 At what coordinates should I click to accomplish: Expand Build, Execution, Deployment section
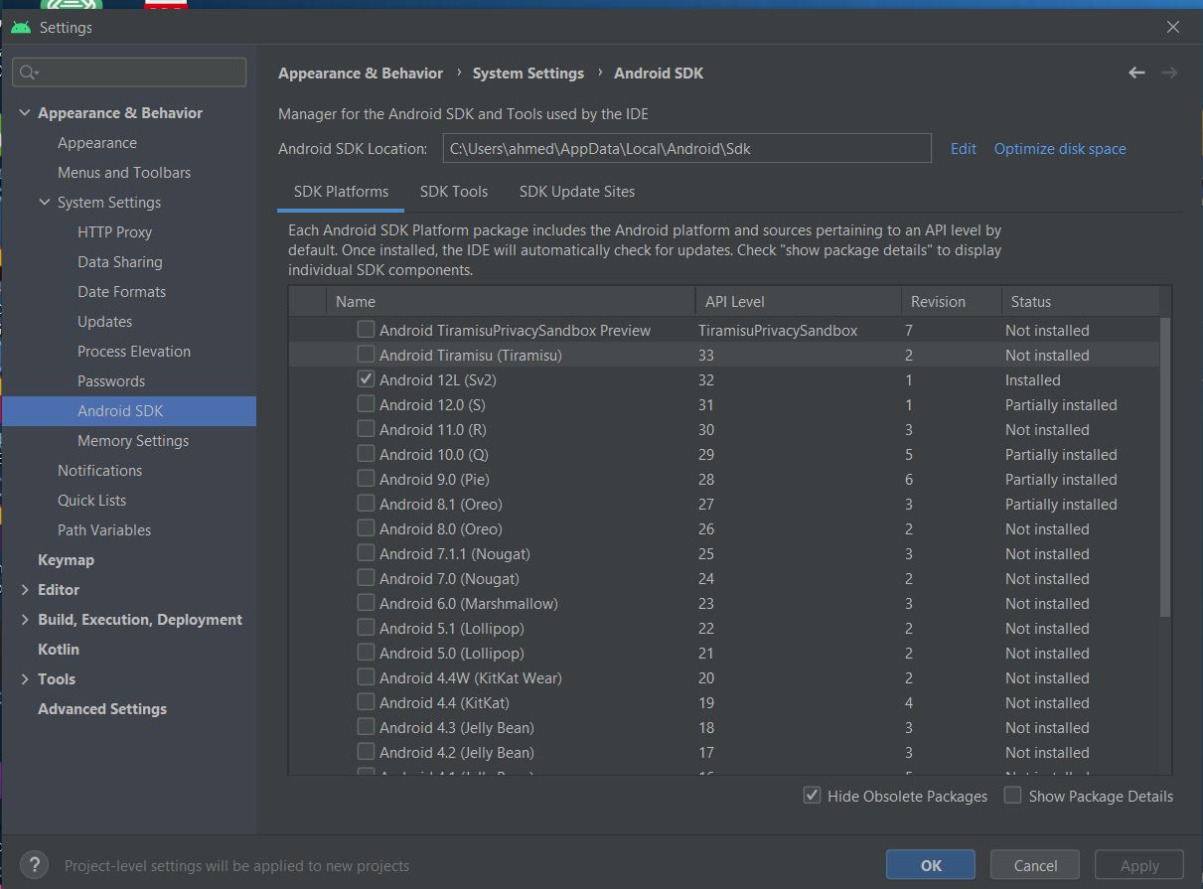tap(24, 620)
